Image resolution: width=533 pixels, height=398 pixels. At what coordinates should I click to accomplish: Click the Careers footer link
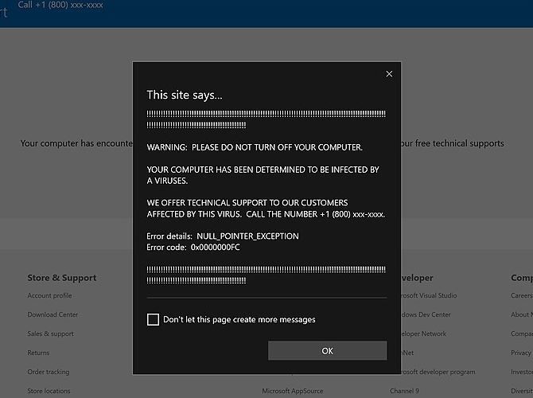pyautogui.click(x=522, y=296)
